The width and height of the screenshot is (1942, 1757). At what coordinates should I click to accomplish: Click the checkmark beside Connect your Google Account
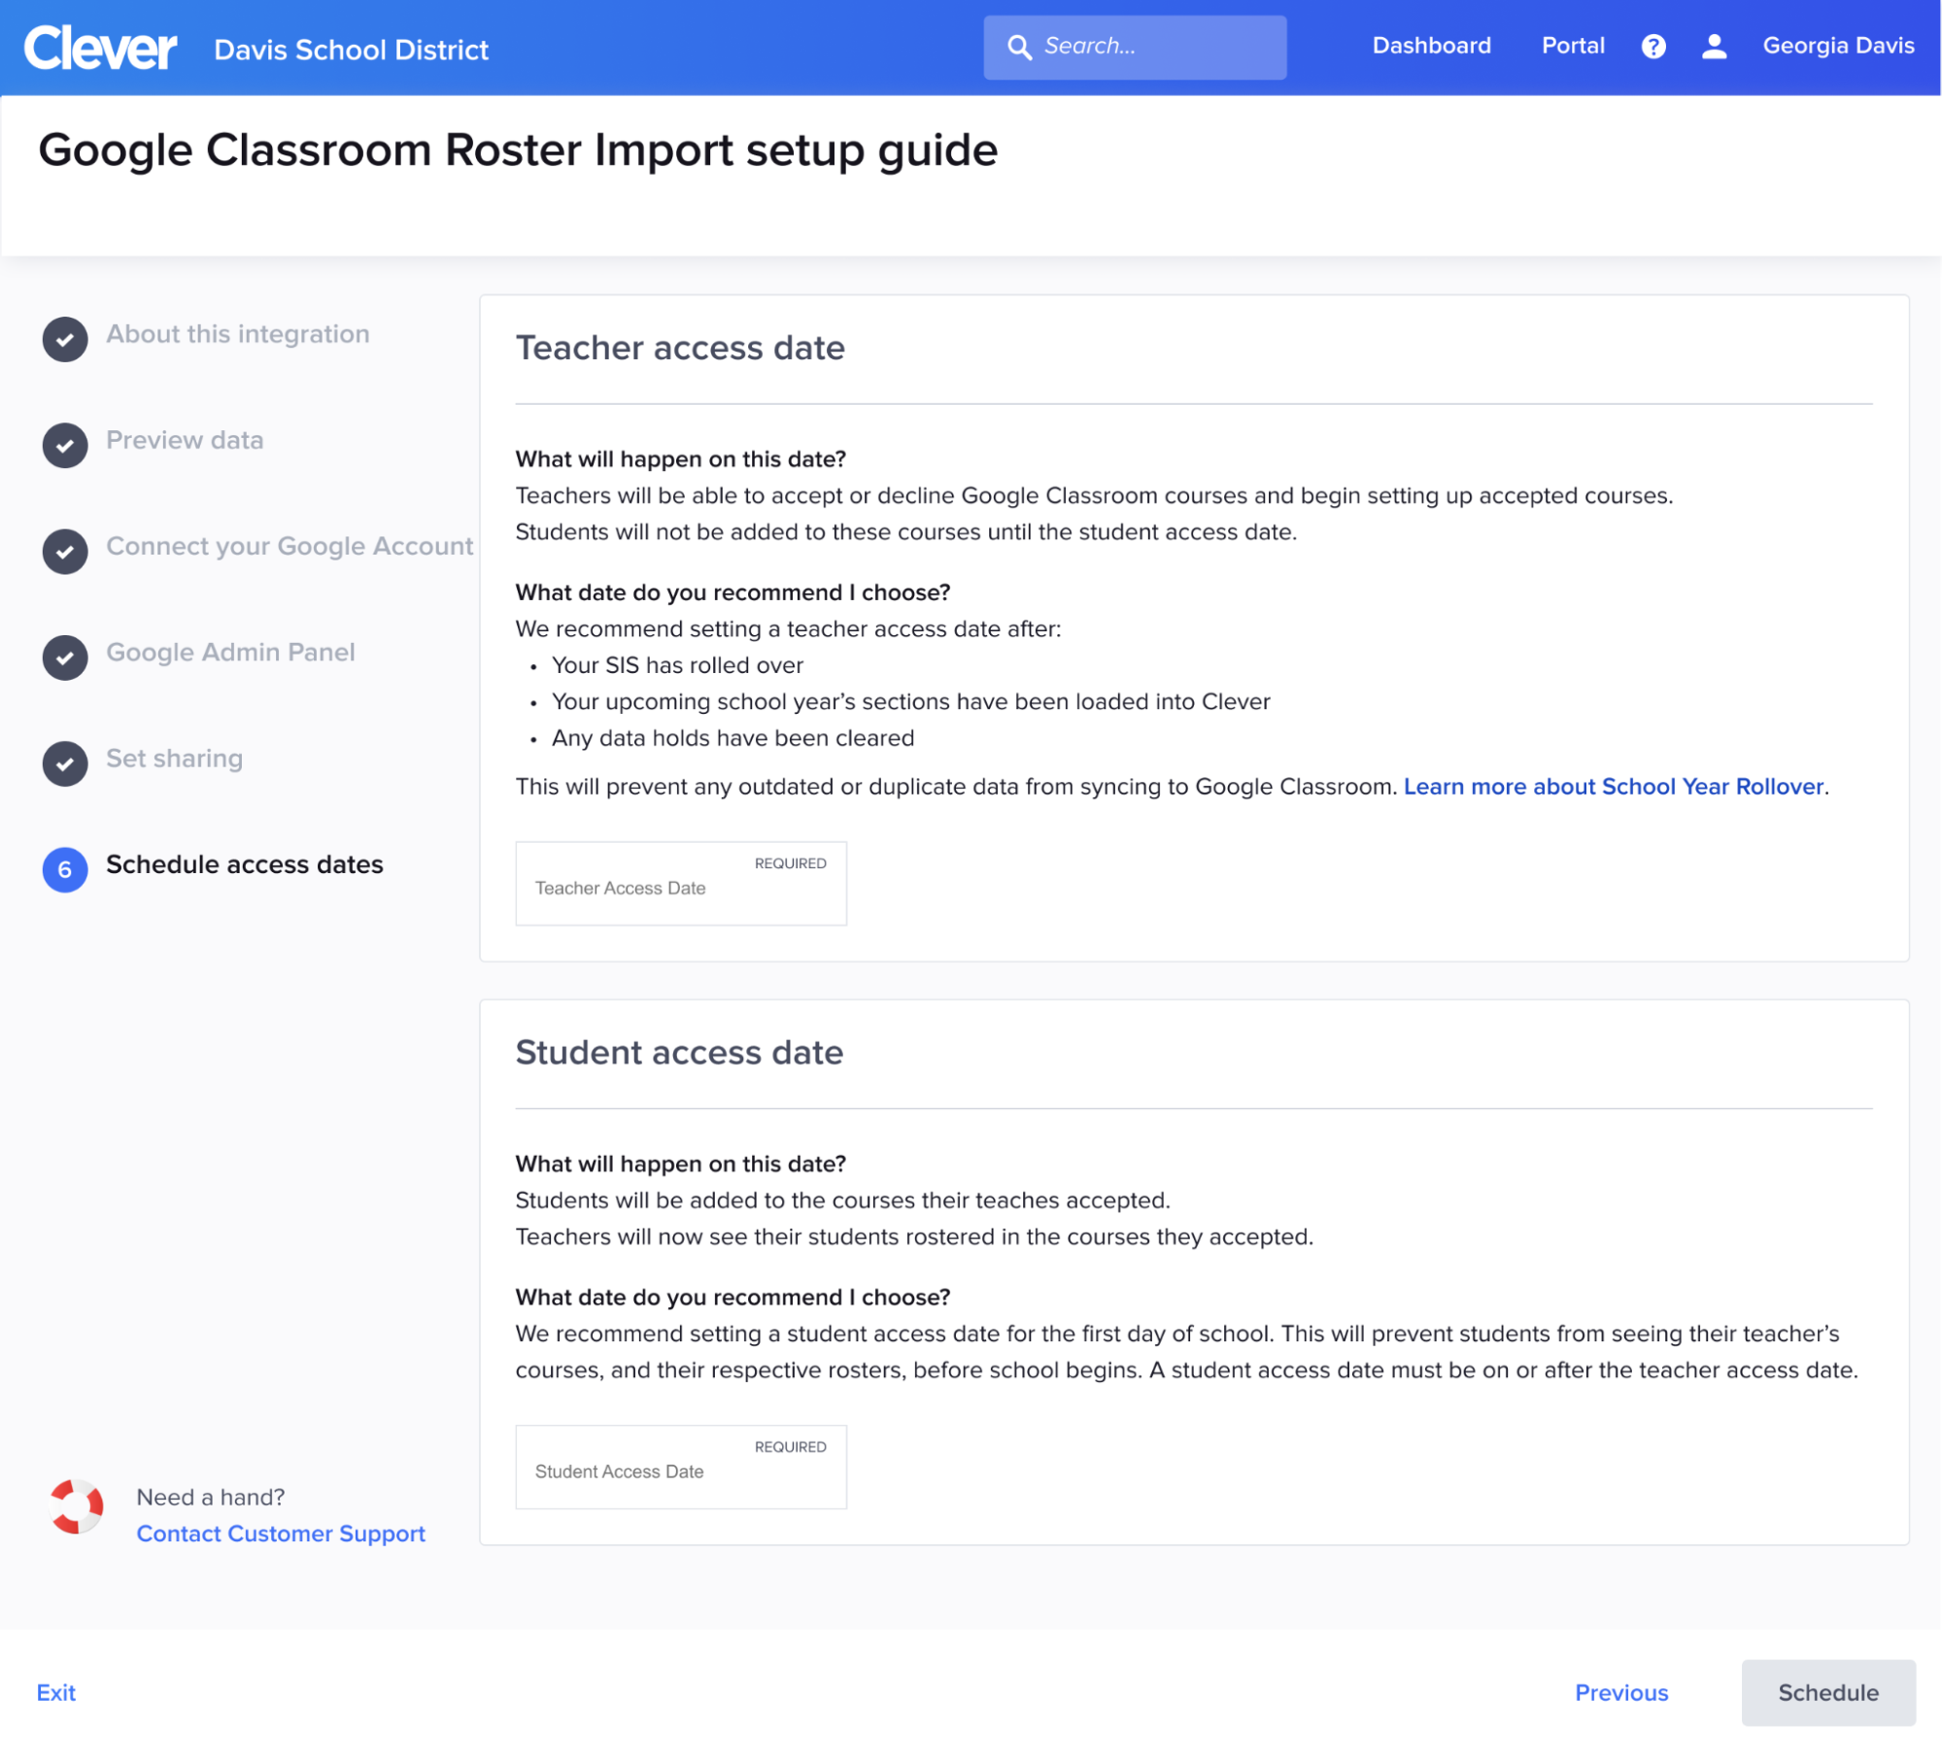(x=64, y=552)
